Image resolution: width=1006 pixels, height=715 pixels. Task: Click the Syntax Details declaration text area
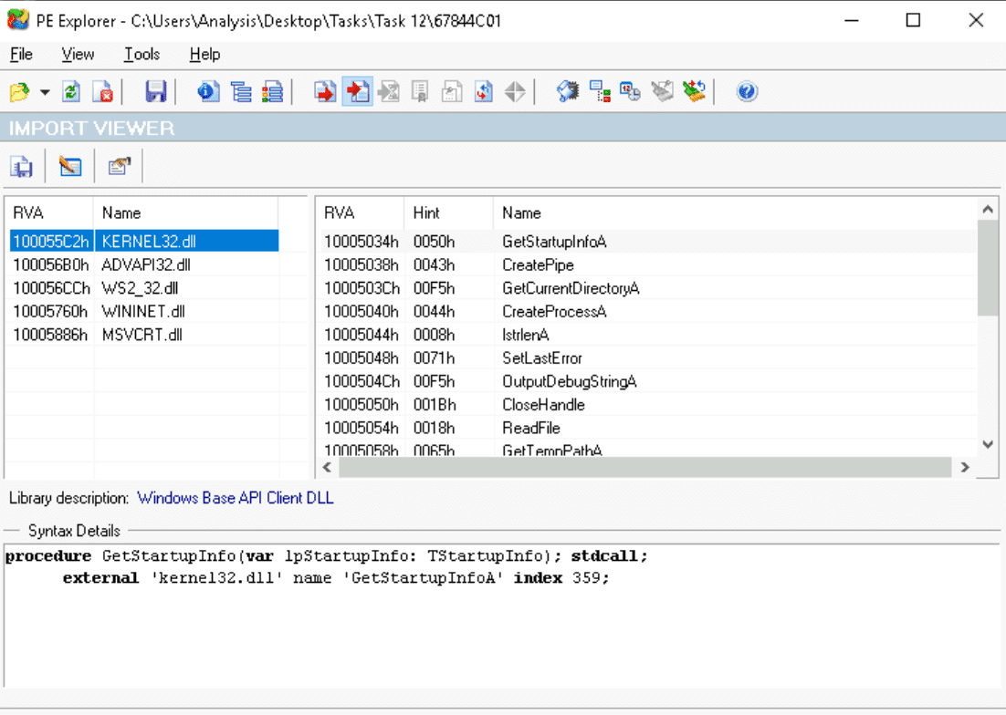tap(502, 615)
